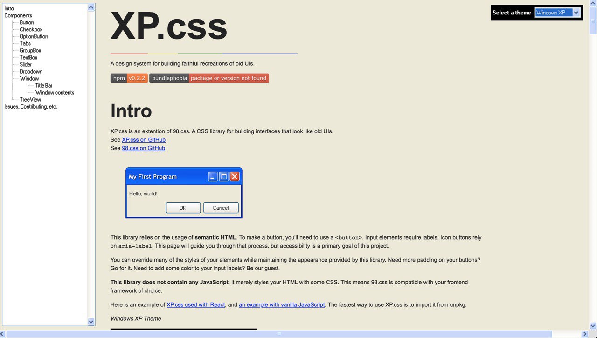
Task: Open Issues, Contributing, etc. in sidebar
Action: [30, 106]
